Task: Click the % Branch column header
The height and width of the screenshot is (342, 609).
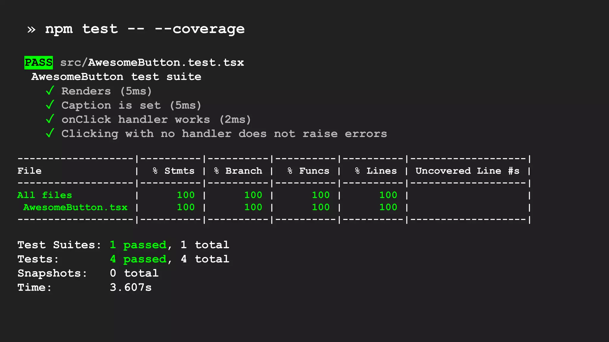Action: pos(238,171)
